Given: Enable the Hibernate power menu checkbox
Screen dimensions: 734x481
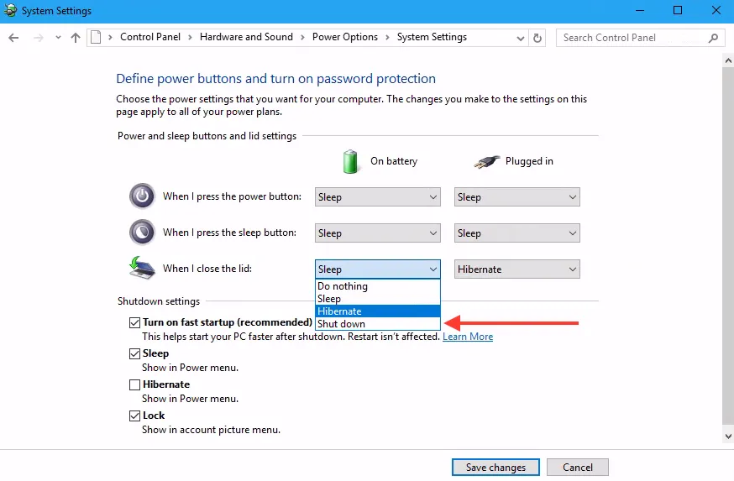Looking at the screenshot, I should (135, 384).
